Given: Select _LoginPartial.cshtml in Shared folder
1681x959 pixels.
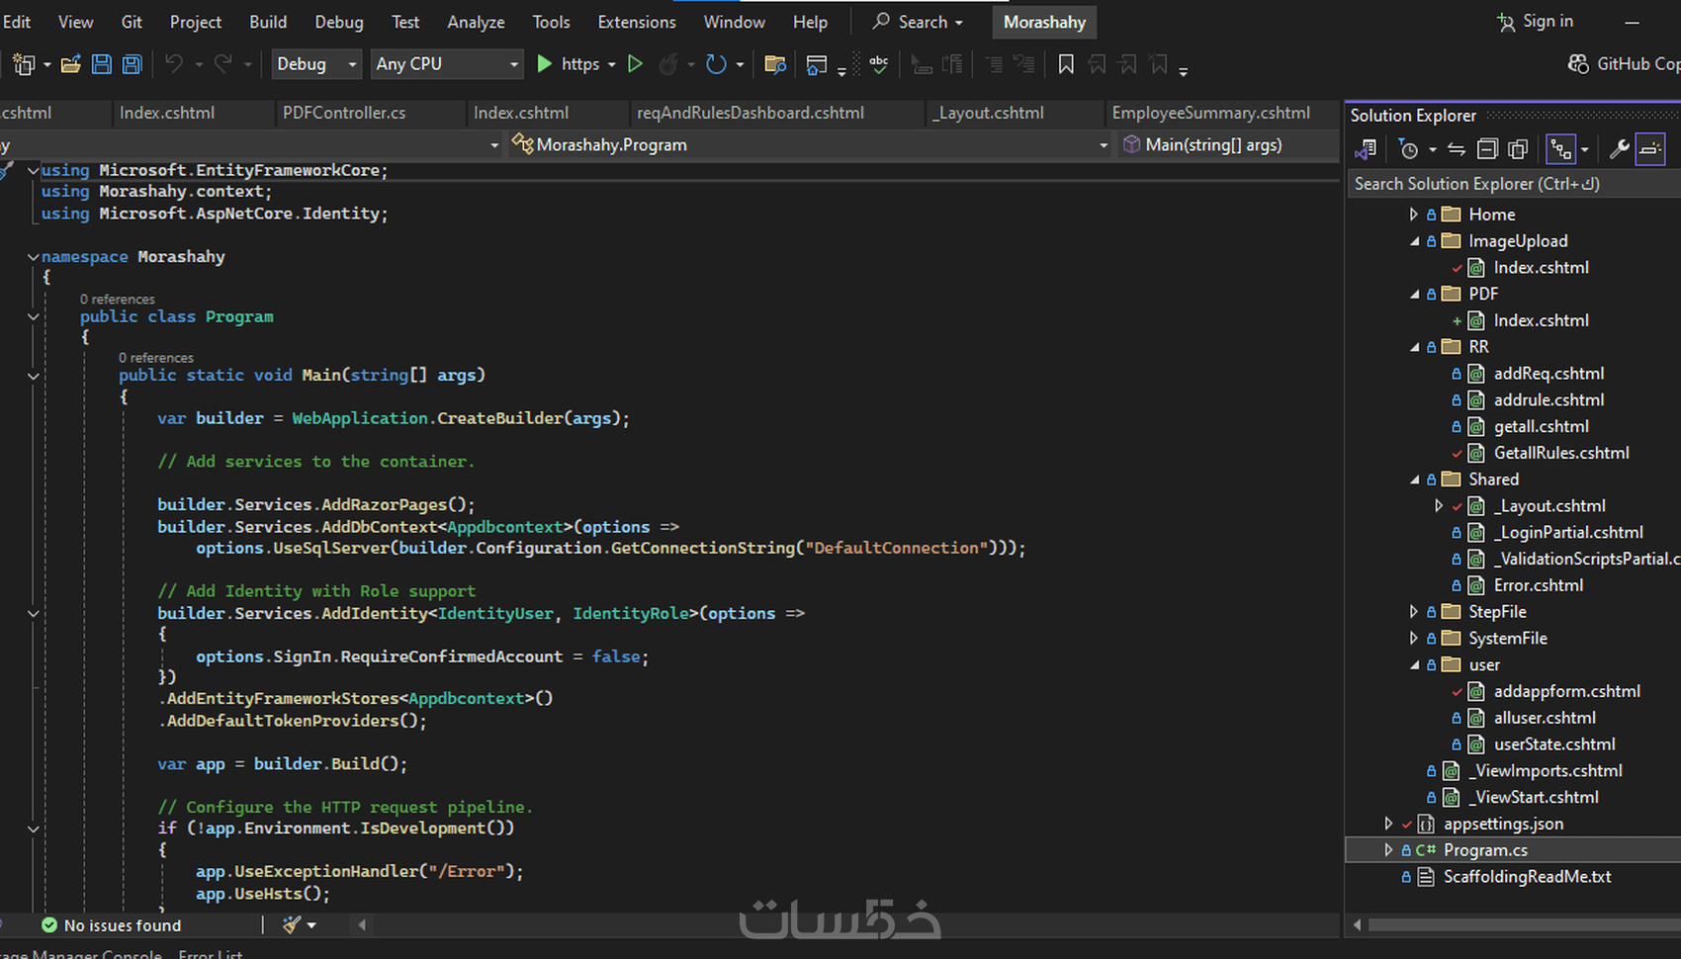Looking at the screenshot, I should pyautogui.click(x=1568, y=533).
